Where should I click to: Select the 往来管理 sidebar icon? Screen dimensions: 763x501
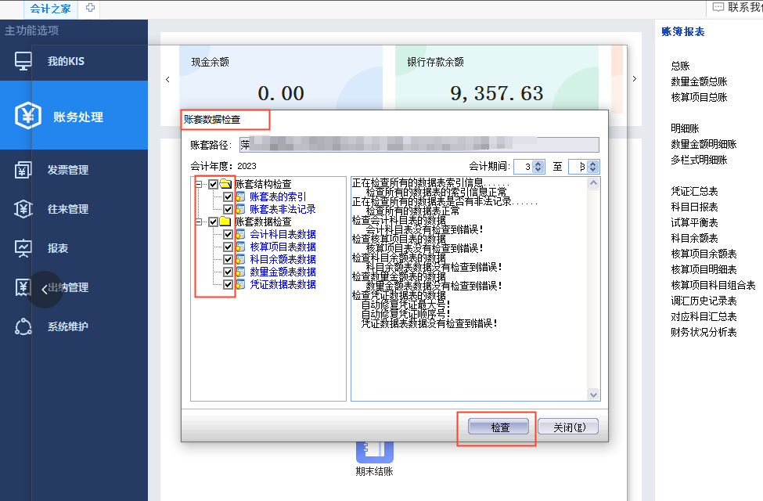click(23, 209)
